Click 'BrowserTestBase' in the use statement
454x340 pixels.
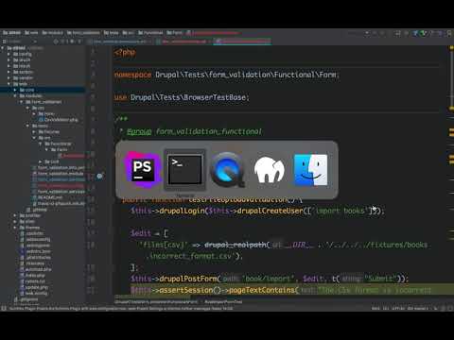click(x=215, y=97)
